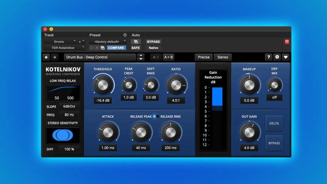
Task: Click the 1.0 dB peak crest value
Action: [129, 97]
